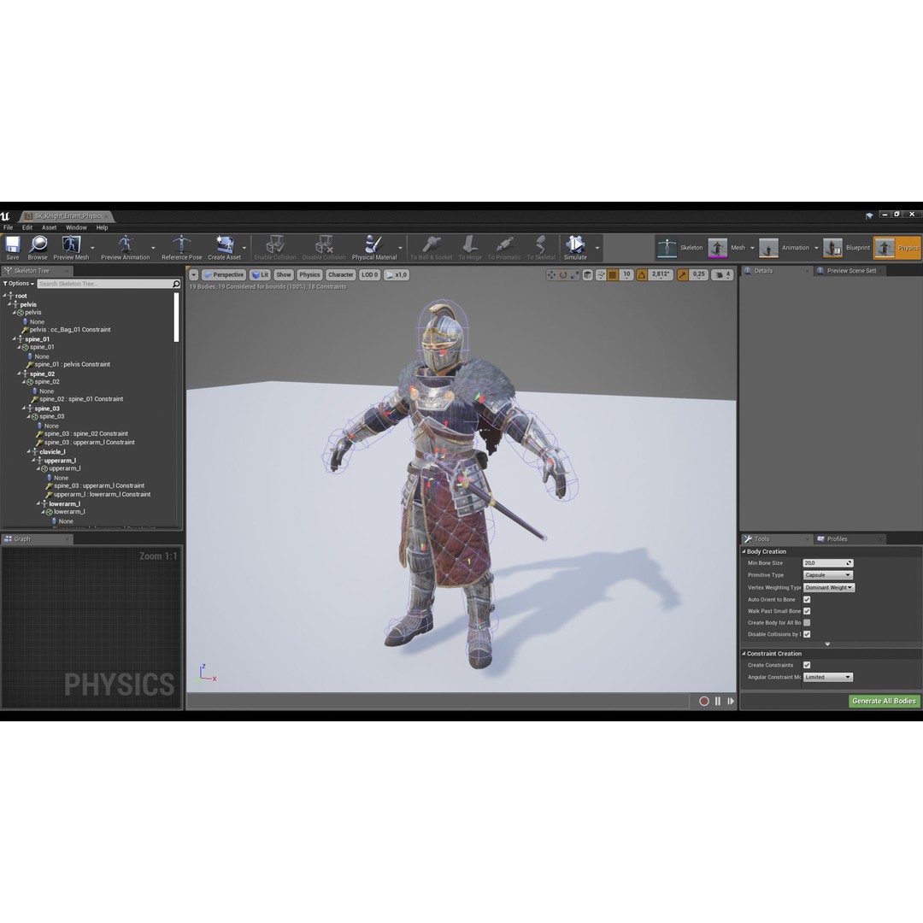The image size is (923, 923).
Task: Open the File menu
Action: 9,227
